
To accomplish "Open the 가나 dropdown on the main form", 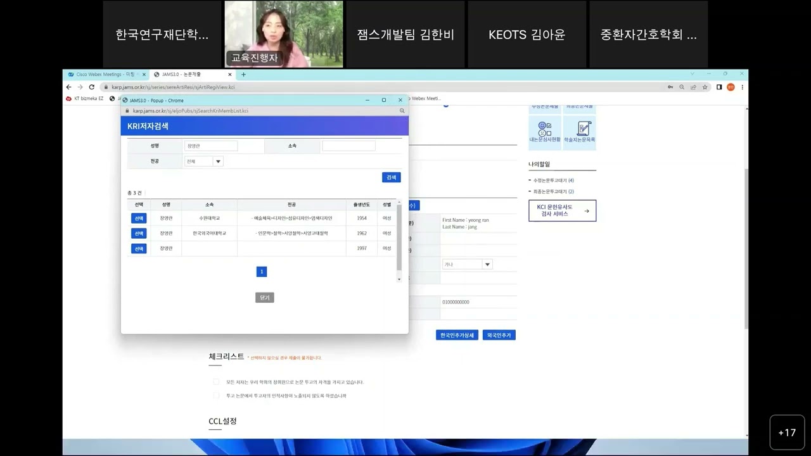I will click(x=487, y=264).
